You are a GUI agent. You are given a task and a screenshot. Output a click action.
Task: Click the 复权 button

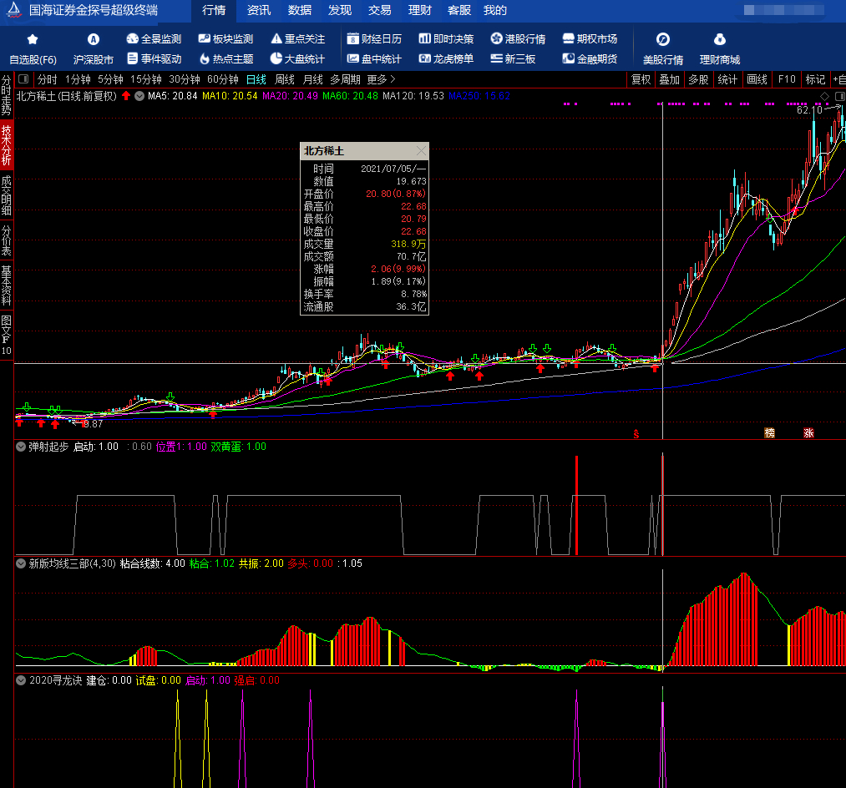click(x=641, y=79)
